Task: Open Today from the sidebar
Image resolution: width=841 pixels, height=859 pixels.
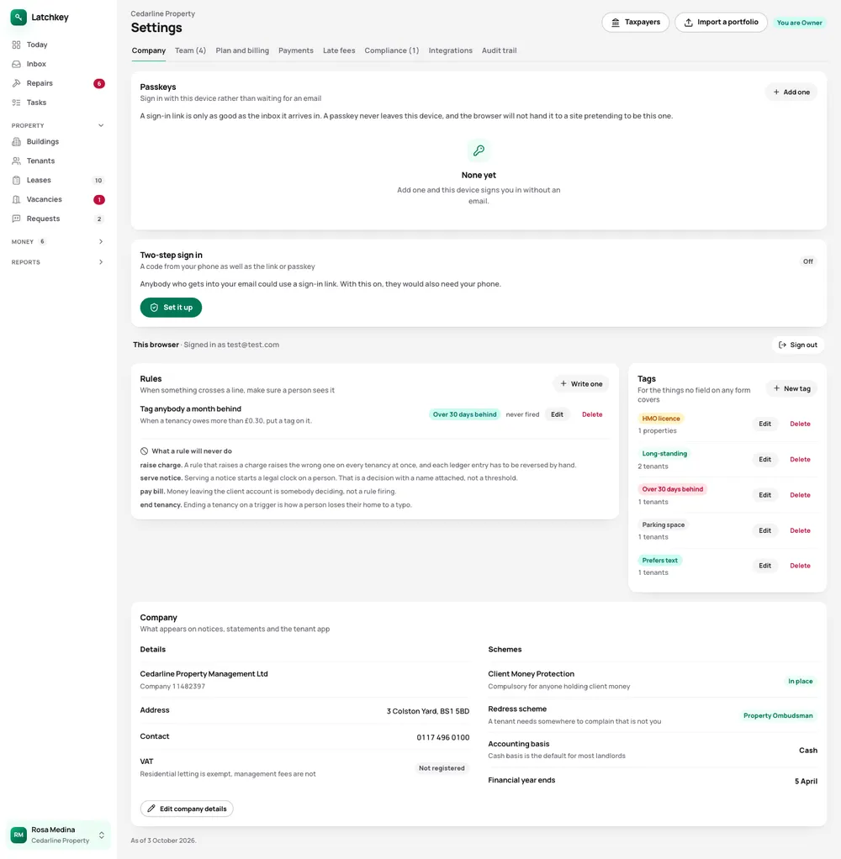Action: point(57,45)
